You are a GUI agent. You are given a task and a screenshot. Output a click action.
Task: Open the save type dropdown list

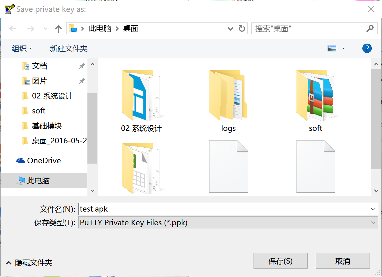[373, 222]
